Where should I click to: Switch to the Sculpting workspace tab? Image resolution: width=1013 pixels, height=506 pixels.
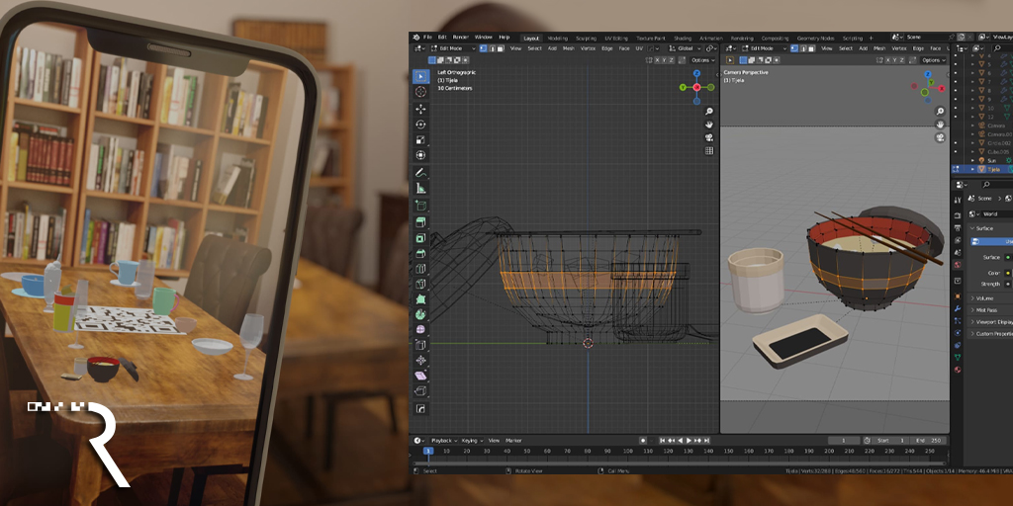point(586,38)
